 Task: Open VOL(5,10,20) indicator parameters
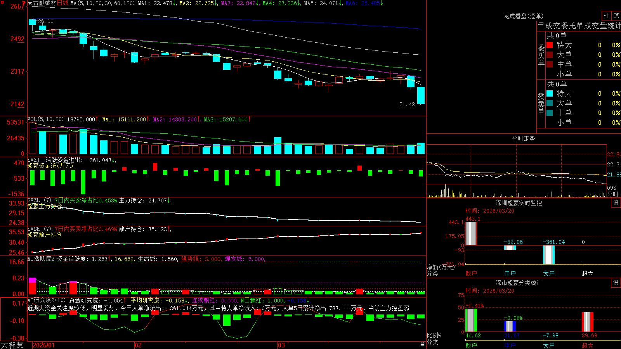coord(45,119)
